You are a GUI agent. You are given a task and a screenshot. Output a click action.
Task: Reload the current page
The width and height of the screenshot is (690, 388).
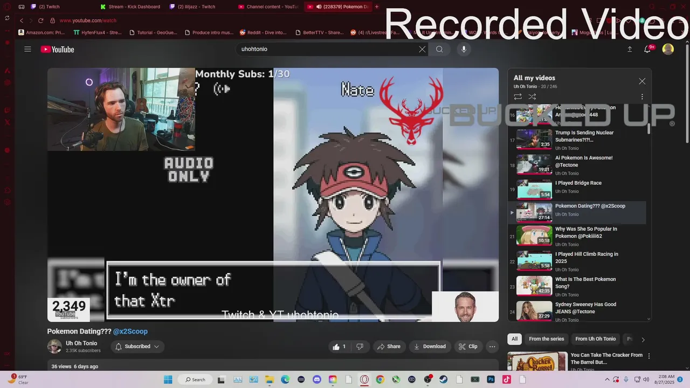point(40,20)
